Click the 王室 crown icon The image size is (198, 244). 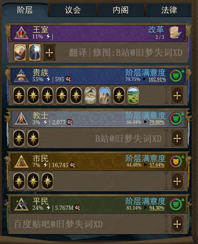pos(21,33)
